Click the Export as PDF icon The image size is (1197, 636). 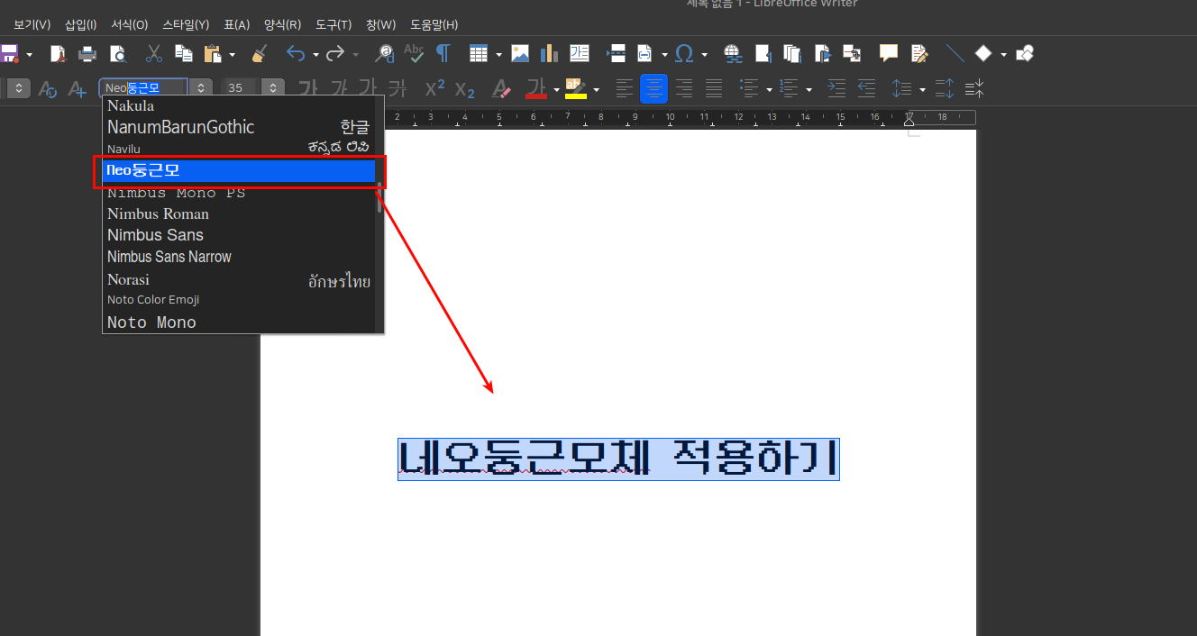(58, 54)
